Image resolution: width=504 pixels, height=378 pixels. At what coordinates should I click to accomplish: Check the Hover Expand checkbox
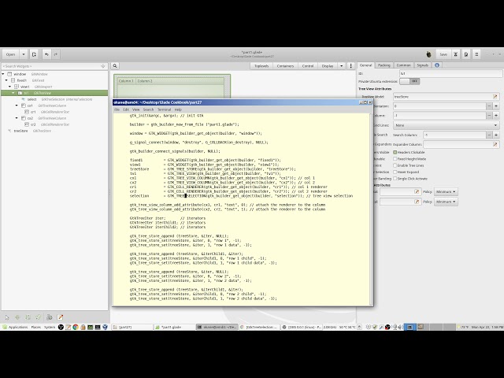click(395, 172)
